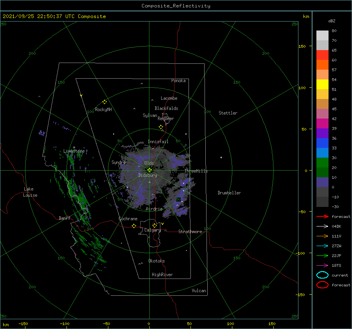352x329 pixels.
Task: Click the green 30 dBZ color swatch
Action: click(x=322, y=163)
